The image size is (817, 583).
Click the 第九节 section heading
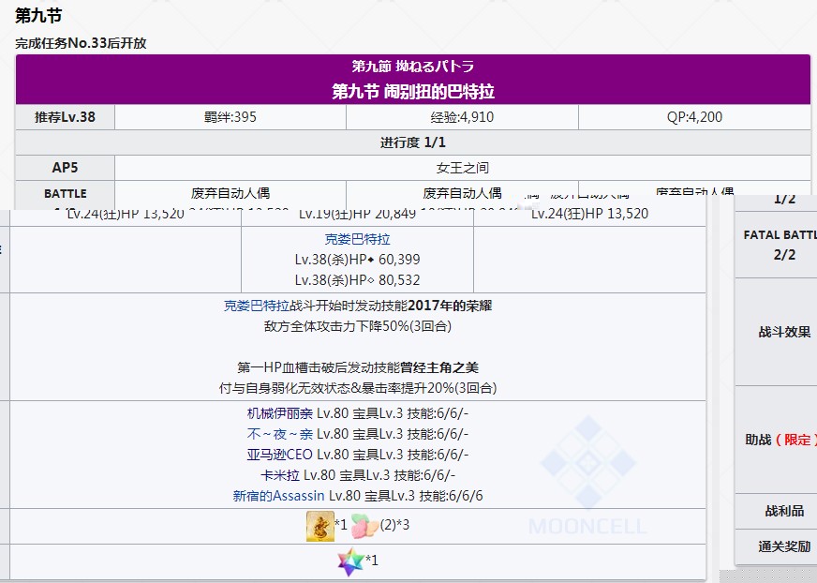click(x=38, y=16)
